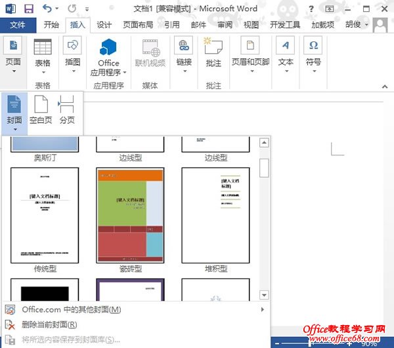394x348 pixels.
Task: Choose the Tiles (瓷砖型) cover thumbnail
Action: pyautogui.click(x=129, y=214)
